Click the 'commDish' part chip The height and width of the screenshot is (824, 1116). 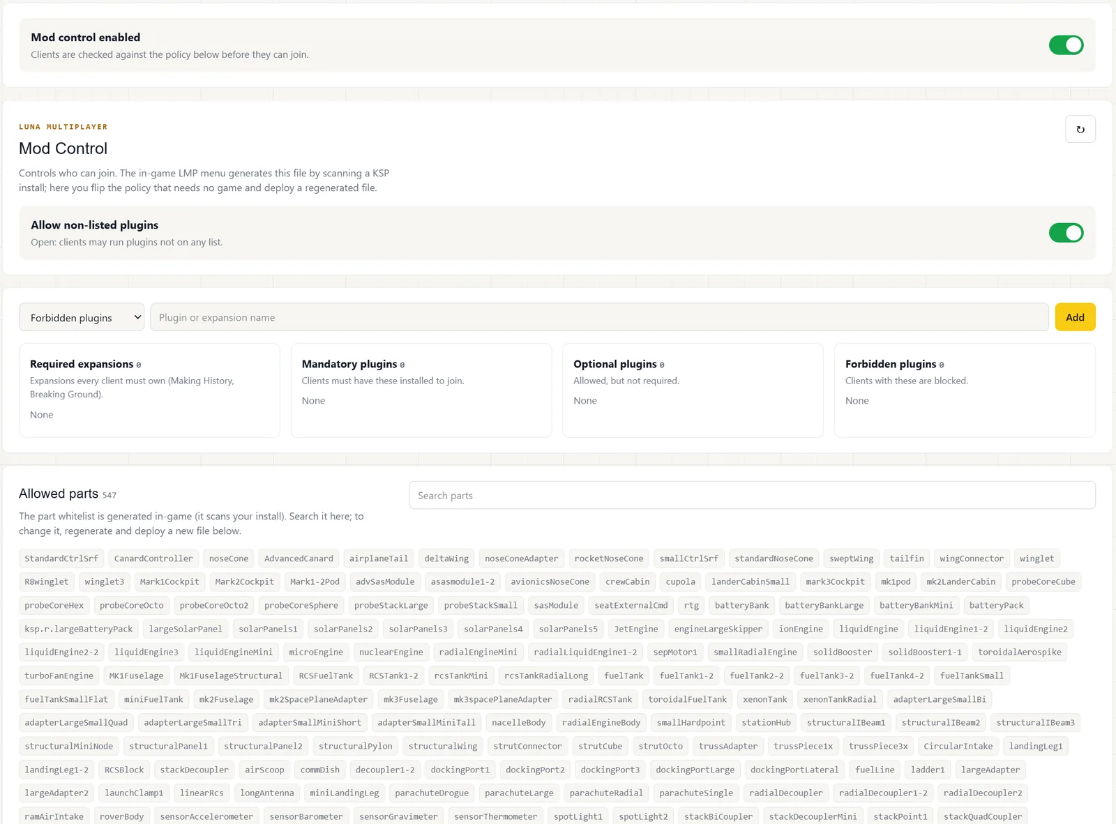[320, 770]
